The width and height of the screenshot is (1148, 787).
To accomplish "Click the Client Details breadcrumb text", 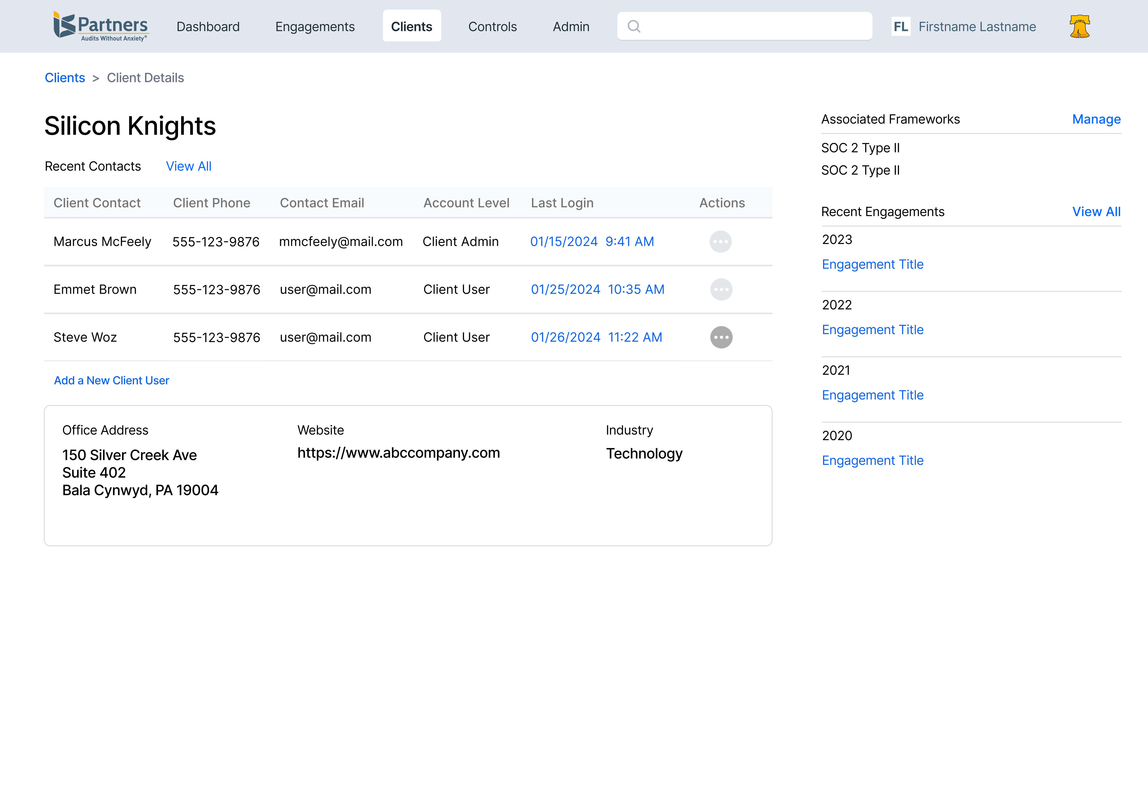I will click(x=145, y=78).
